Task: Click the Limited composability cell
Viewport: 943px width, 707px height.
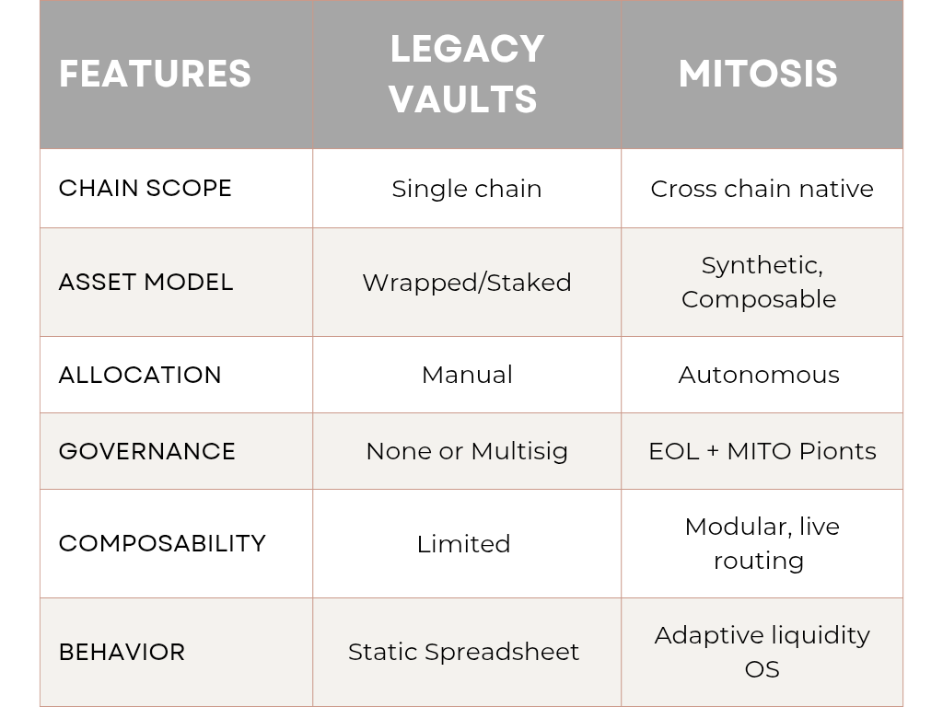Action: (x=467, y=543)
